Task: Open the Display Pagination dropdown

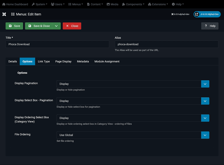Action: coord(133,84)
